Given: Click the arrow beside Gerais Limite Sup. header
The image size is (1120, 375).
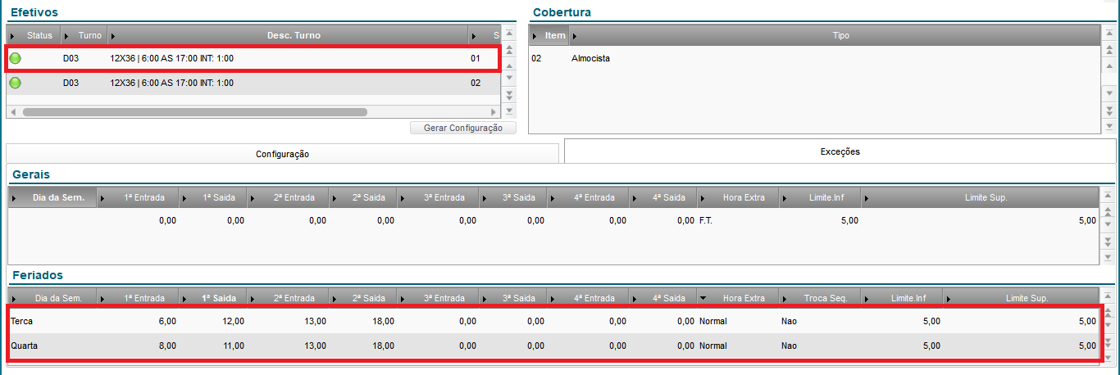Looking at the screenshot, I should point(867,198).
